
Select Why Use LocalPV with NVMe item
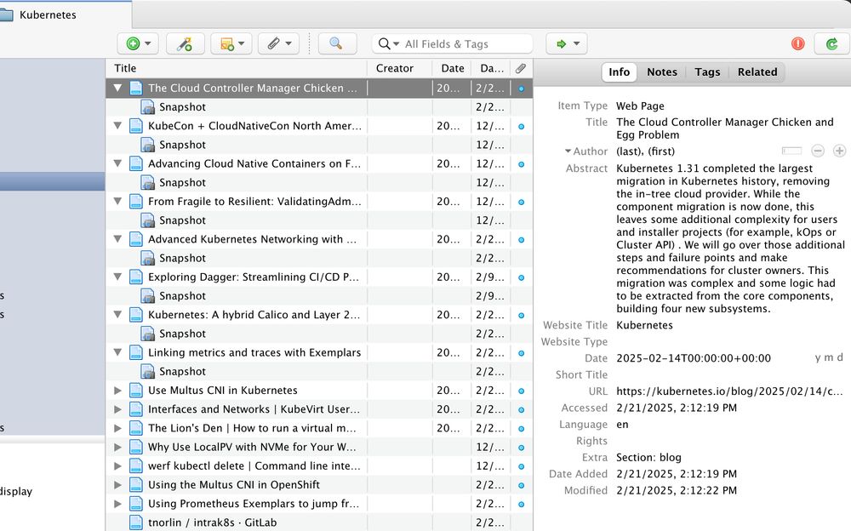point(319,448)
